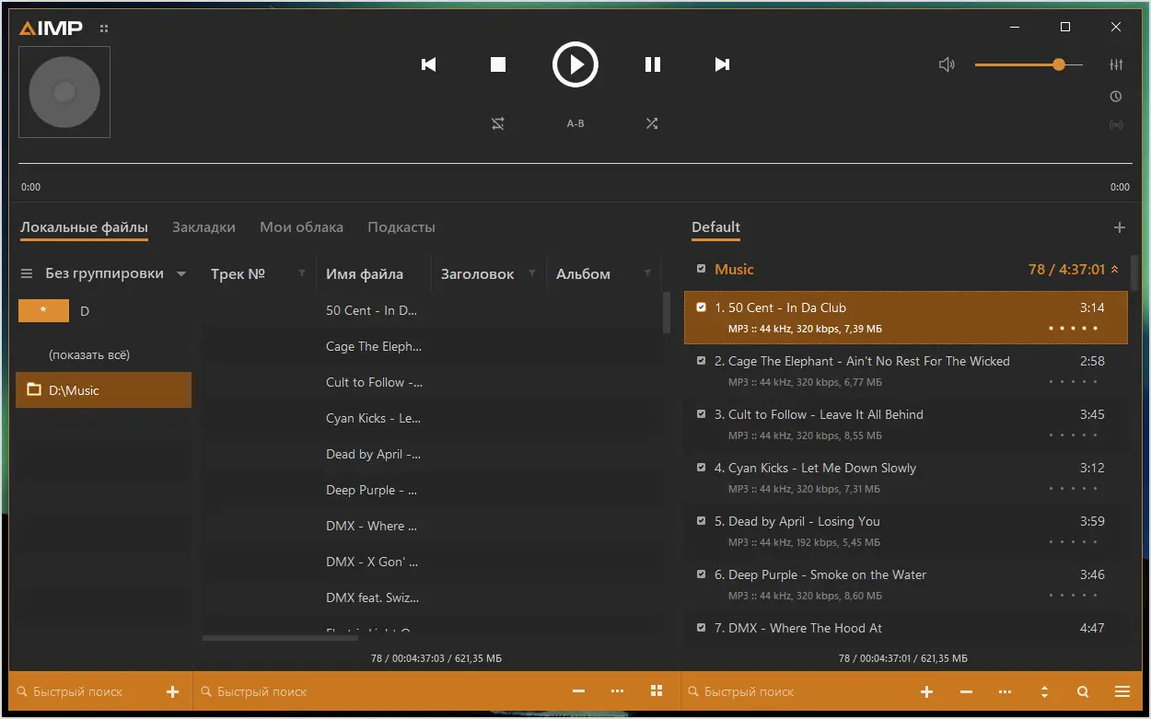Viewport: 1151px width, 719px height.
Task: Open Альбом column filter arrow
Action: pyautogui.click(x=647, y=274)
